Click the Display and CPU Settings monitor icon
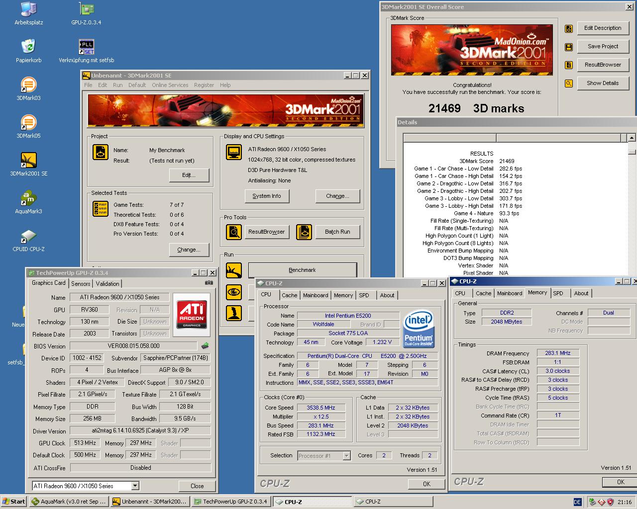Screen dimensions: 637x509 pos(234,152)
